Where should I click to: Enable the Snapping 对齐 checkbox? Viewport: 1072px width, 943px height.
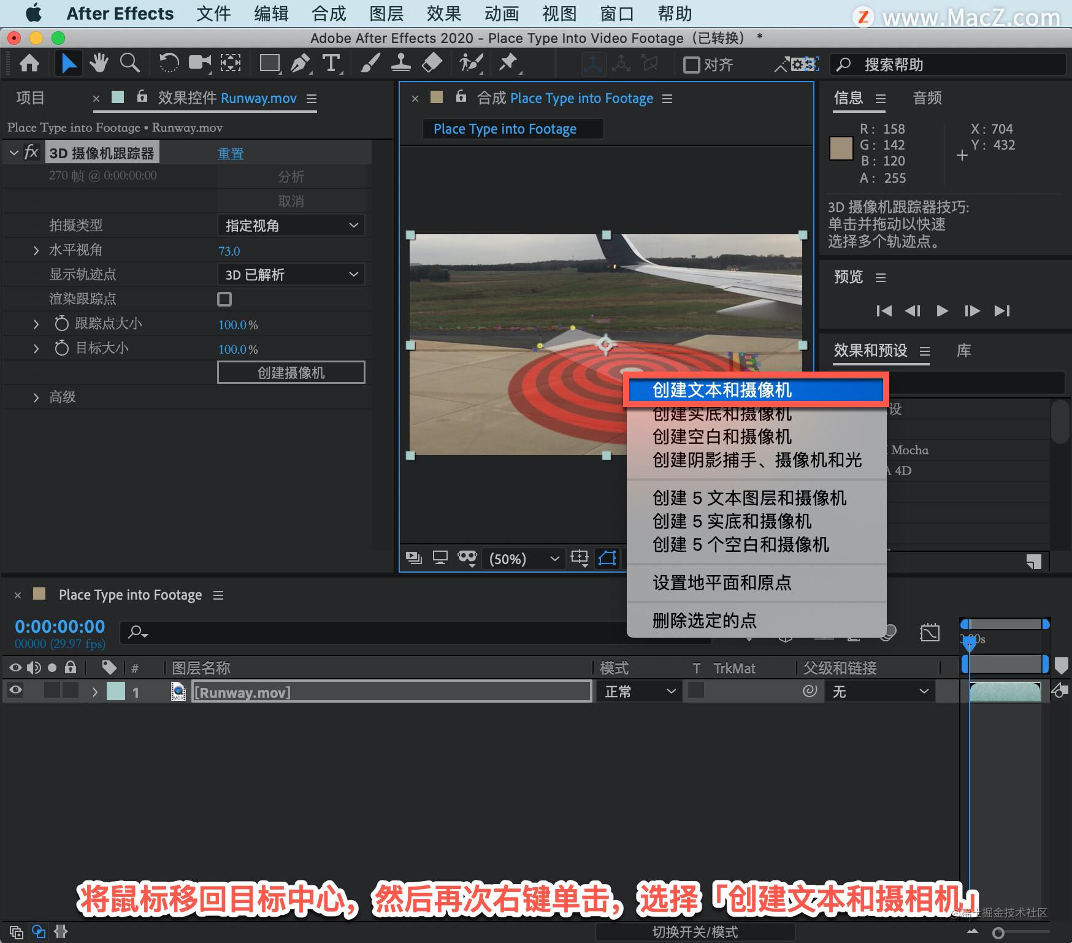coord(692,64)
